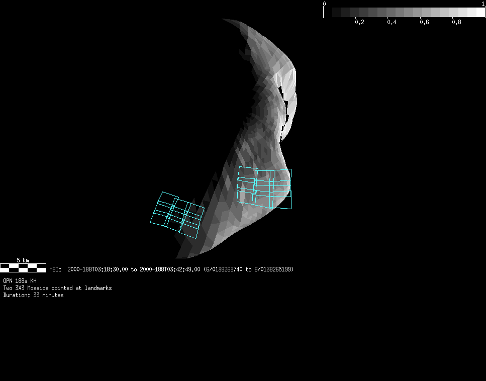This screenshot has height=381, width=486.
Task: Select the right cyan 3x3 mosaic footprint
Action: point(264,188)
